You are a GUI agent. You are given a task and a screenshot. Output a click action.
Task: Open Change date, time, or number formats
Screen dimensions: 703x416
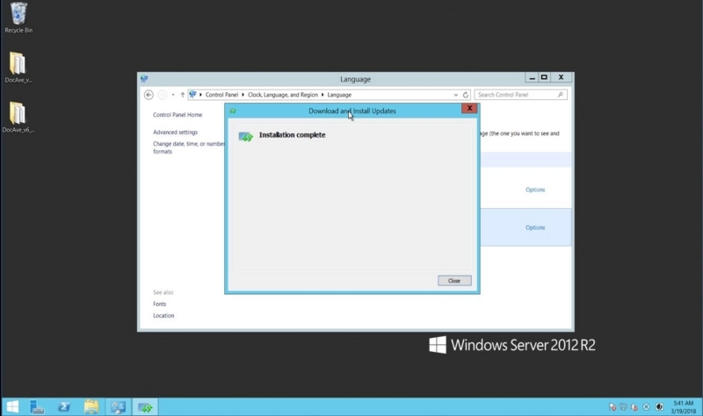click(189, 147)
